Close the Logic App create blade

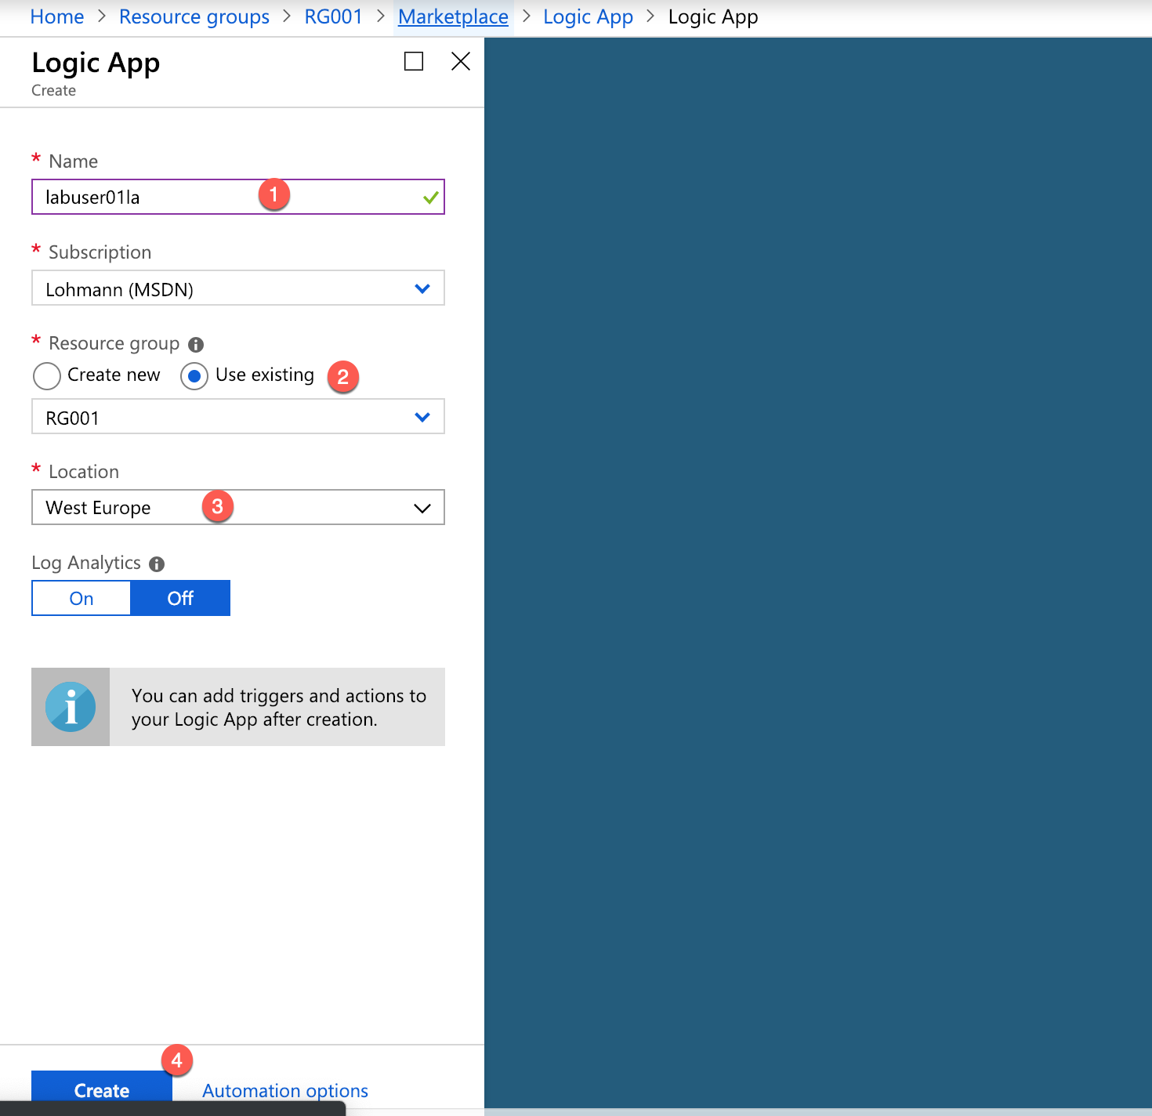click(461, 61)
